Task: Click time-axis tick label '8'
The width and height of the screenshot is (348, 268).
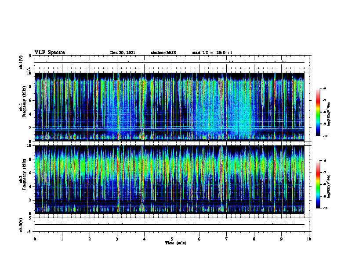Action: (254, 239)
